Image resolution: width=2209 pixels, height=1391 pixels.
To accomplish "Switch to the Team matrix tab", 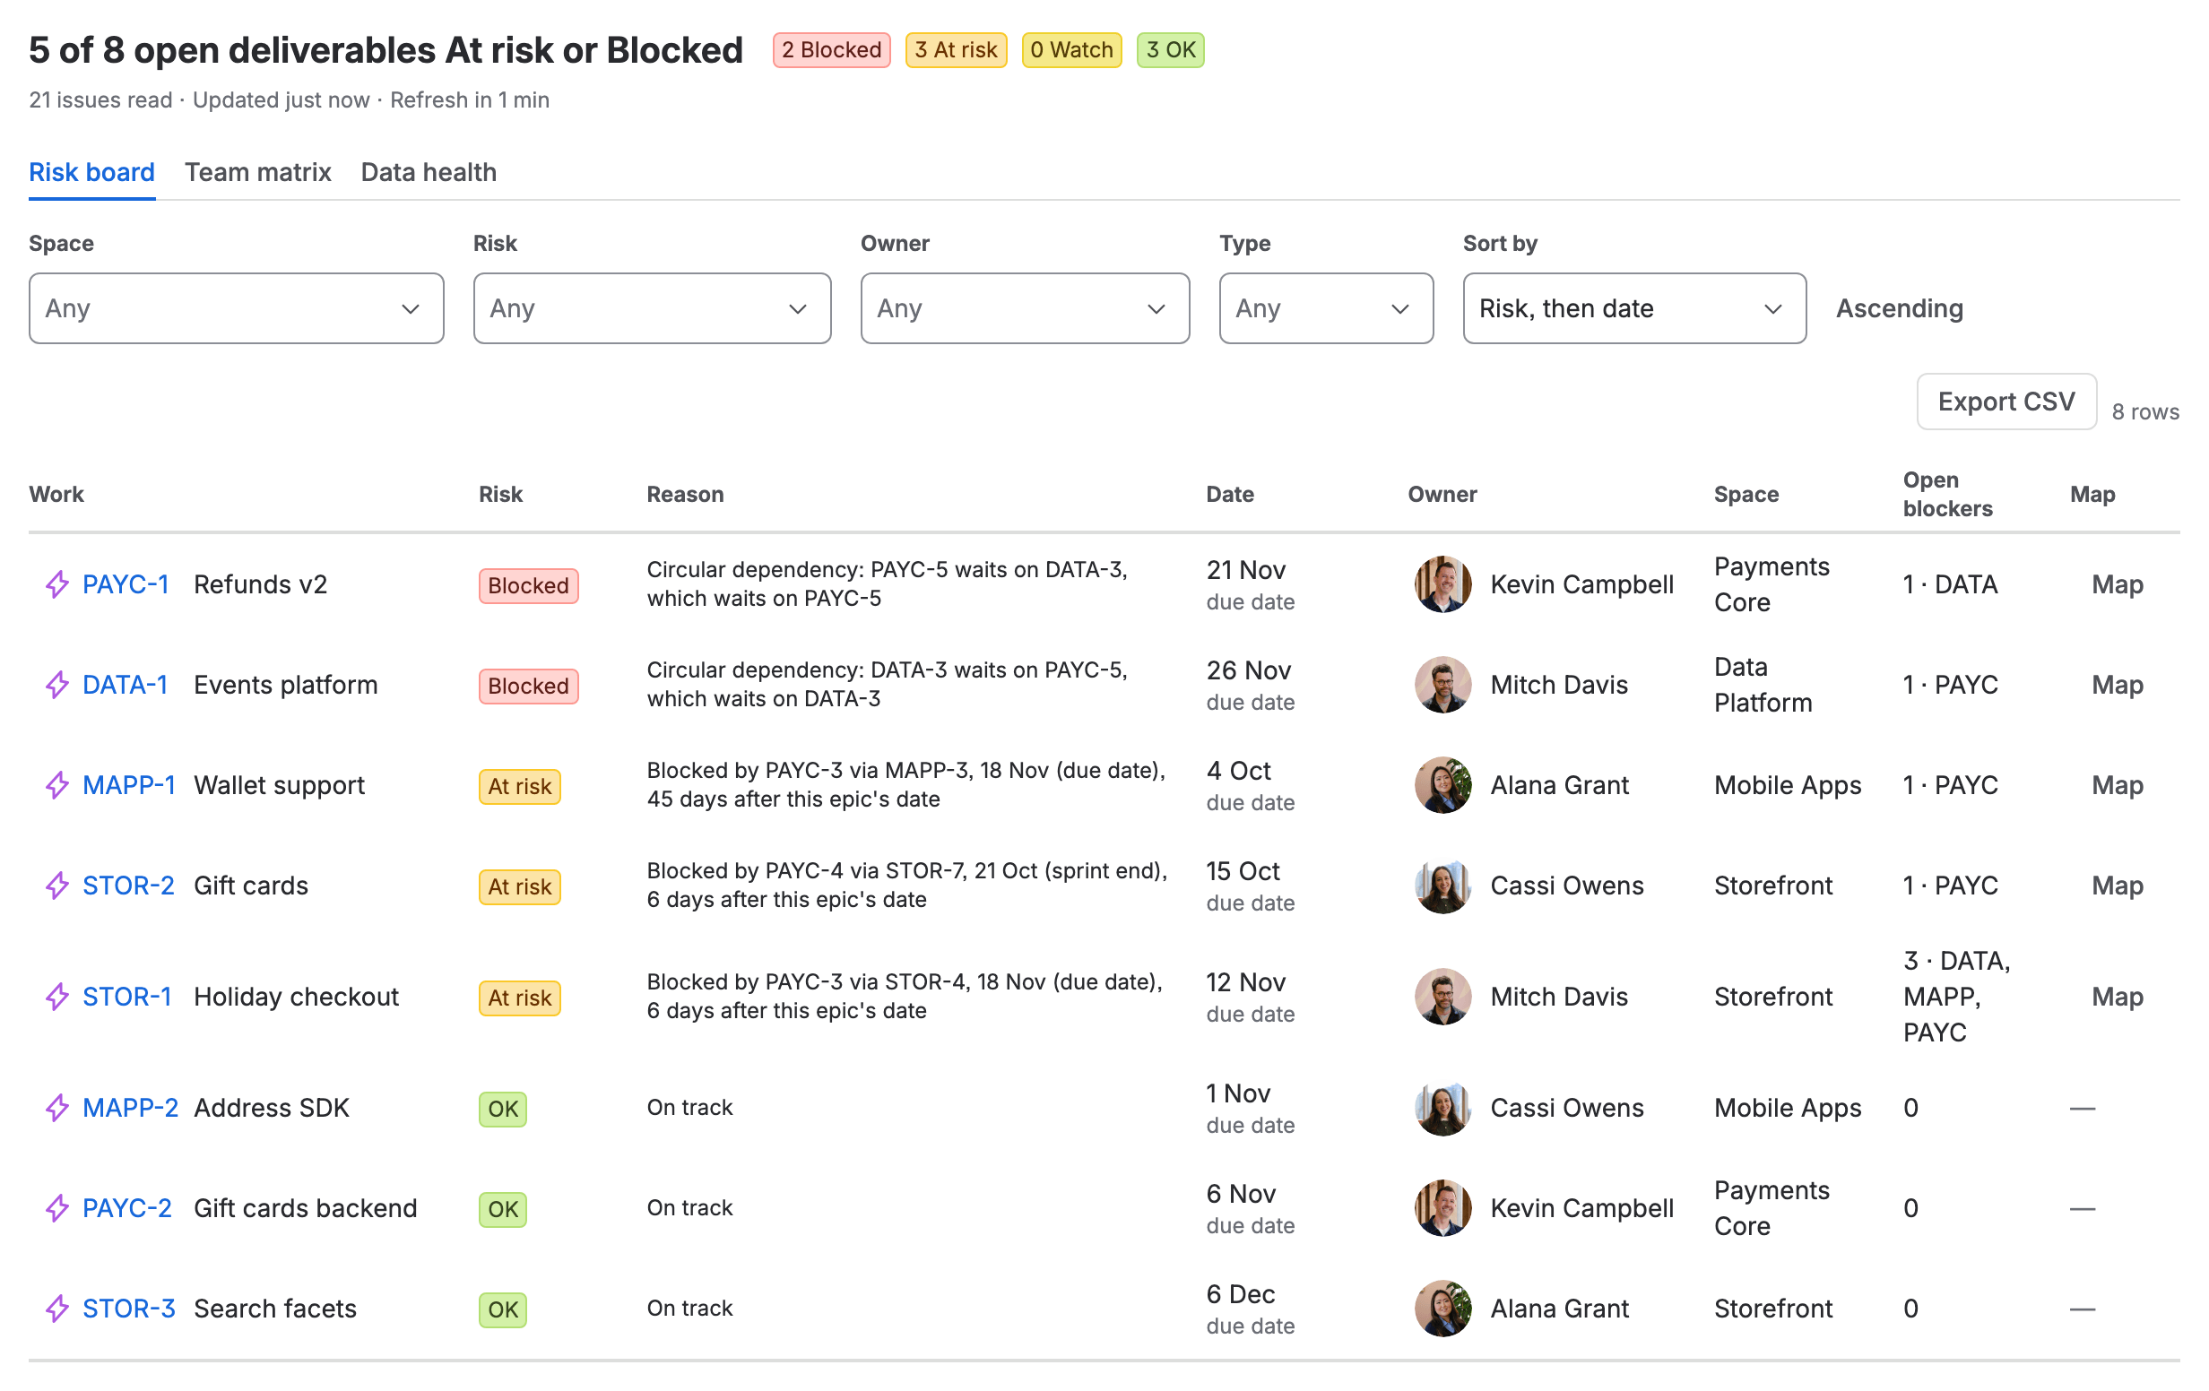I will [x=258, y=172].
